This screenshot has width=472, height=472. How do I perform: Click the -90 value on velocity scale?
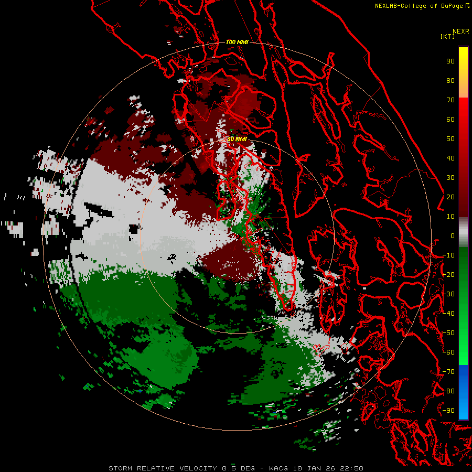click(x=448, y=411)
